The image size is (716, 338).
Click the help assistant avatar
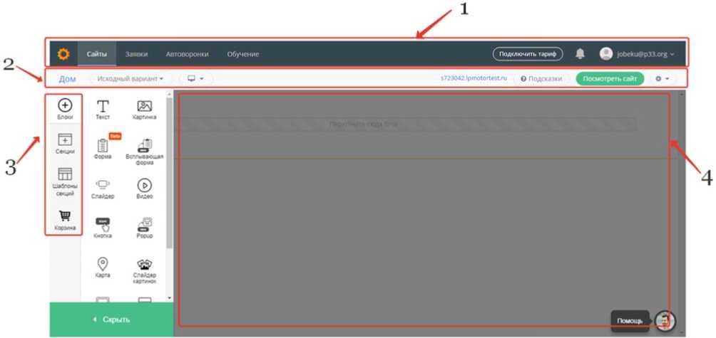pyautogui.click(x=665, y=321)
